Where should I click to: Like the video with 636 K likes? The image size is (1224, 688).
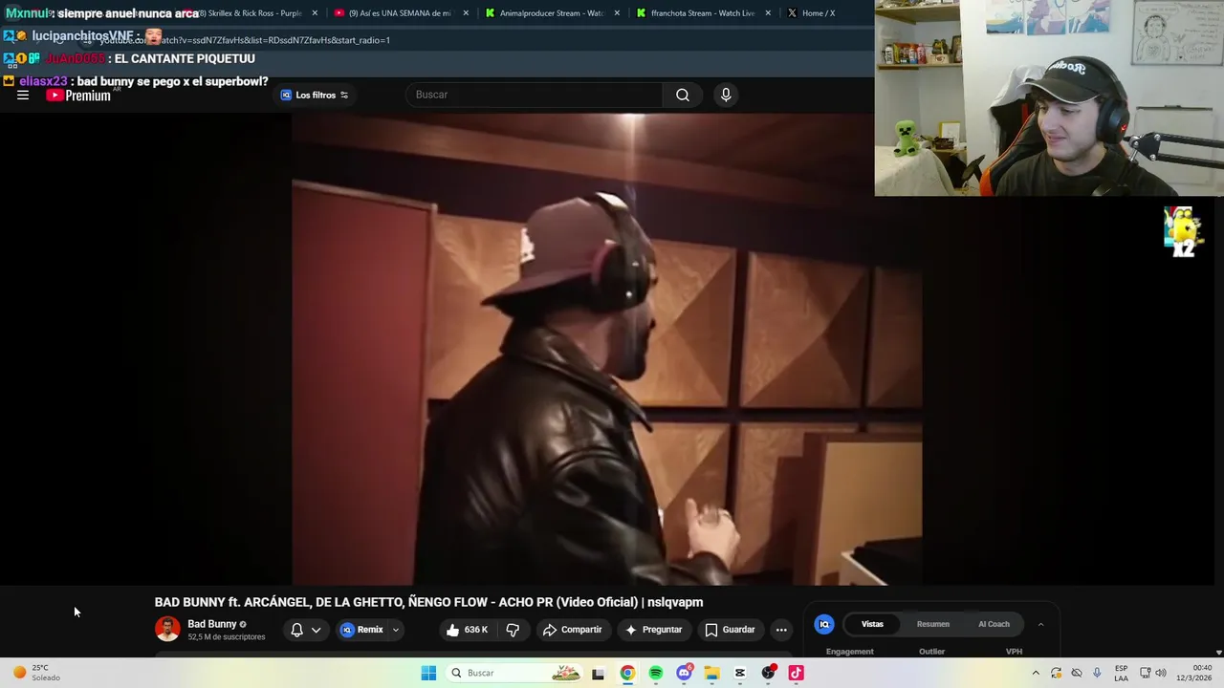tap(467, 630)
